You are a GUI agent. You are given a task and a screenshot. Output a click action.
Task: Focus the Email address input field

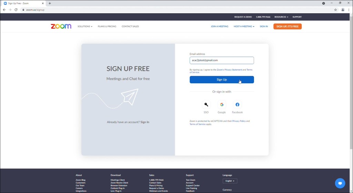tap(222, 60)
